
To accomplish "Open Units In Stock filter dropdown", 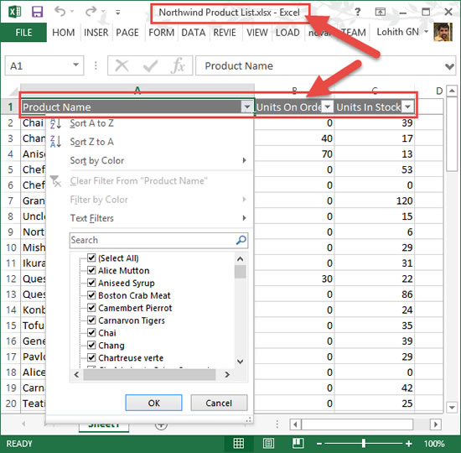I will pos(408,107).
